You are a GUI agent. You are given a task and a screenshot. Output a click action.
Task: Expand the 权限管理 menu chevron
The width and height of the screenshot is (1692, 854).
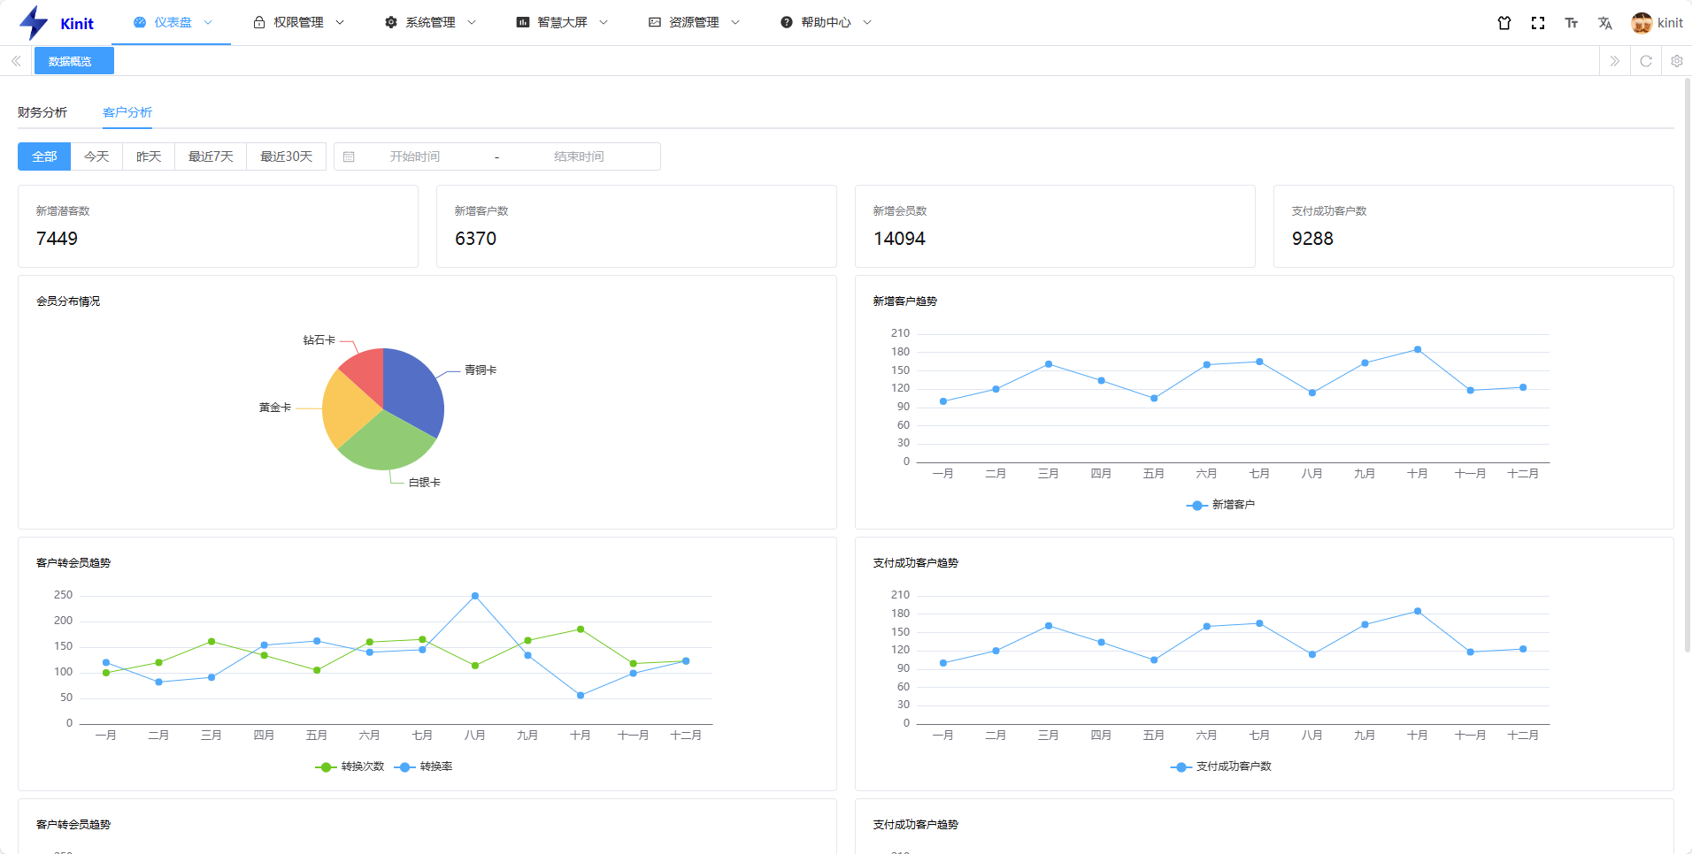pos(340,22)
